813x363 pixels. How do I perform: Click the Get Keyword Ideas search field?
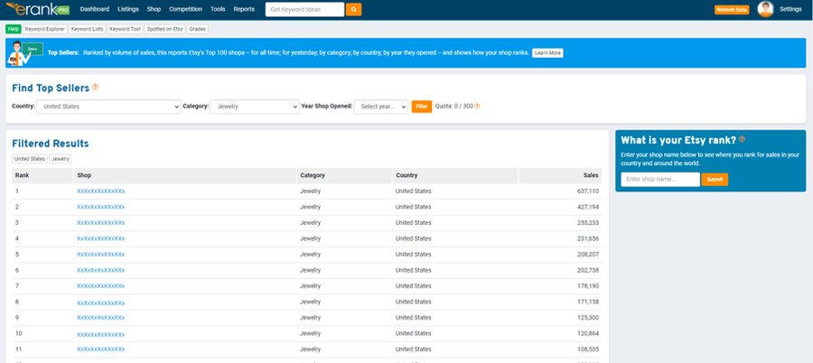point(305,9)
